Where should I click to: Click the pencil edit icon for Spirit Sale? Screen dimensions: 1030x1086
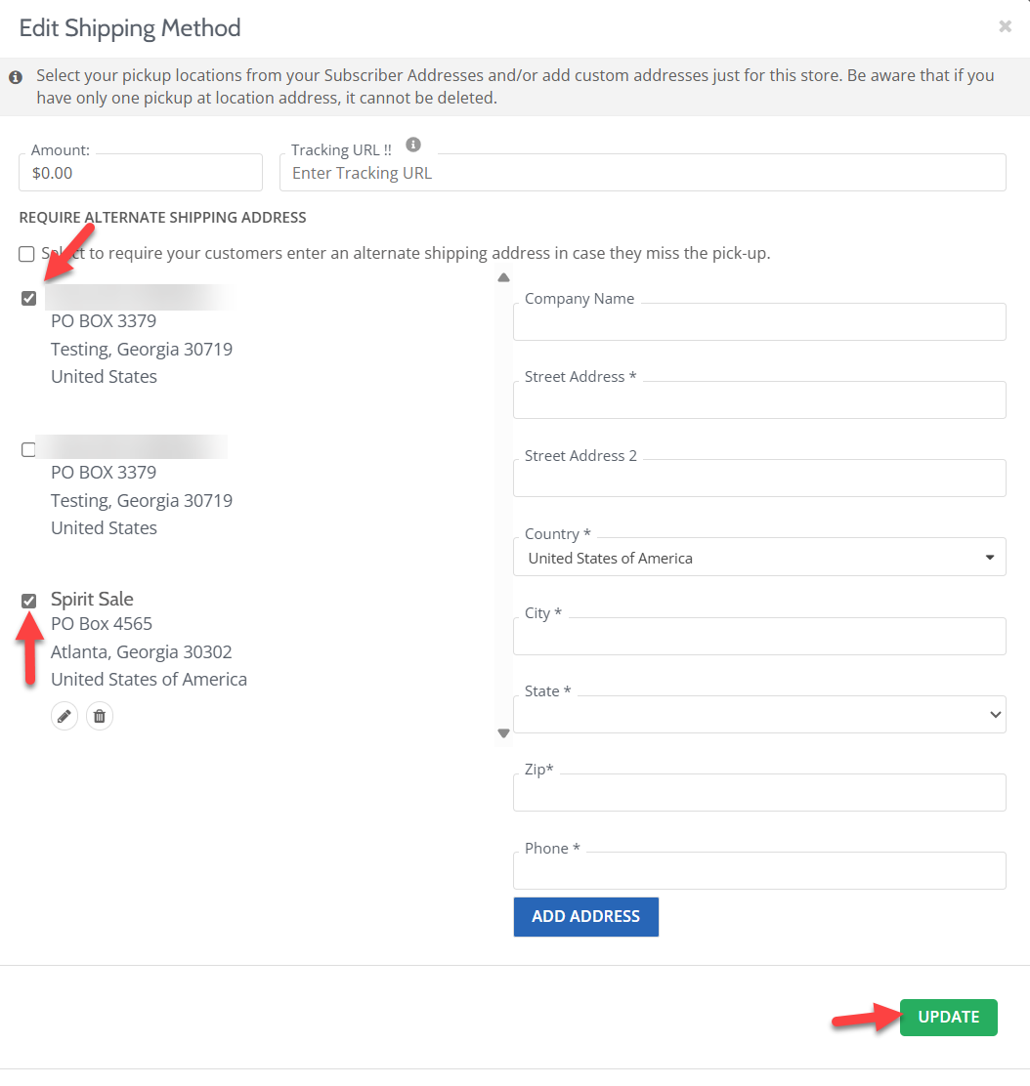(64, 716)
